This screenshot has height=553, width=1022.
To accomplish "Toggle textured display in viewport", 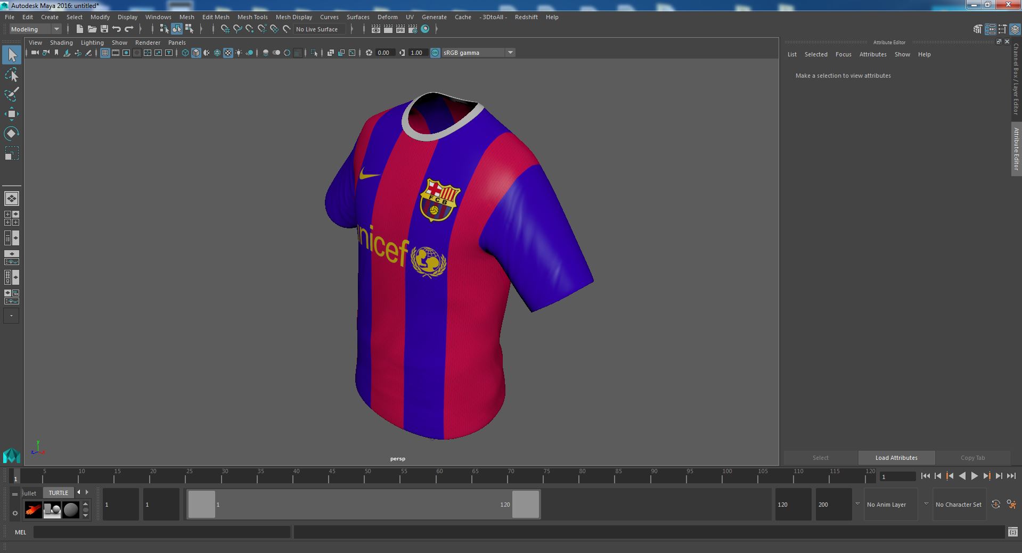I will [228, 53].
